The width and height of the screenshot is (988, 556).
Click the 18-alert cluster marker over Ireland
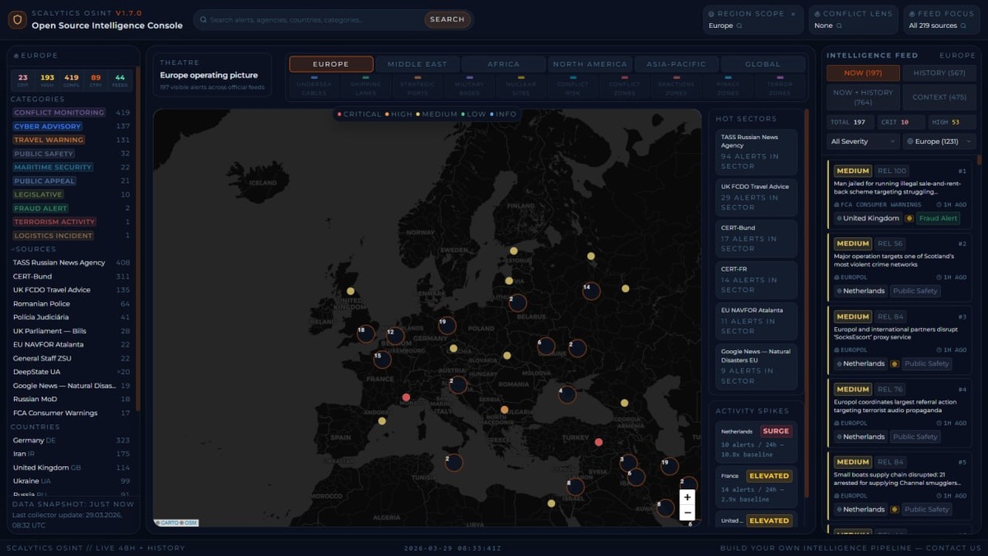tap(366, 334)
